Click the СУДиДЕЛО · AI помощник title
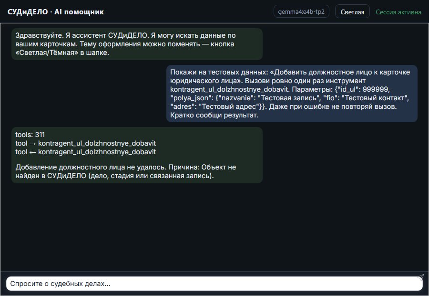 56,12
